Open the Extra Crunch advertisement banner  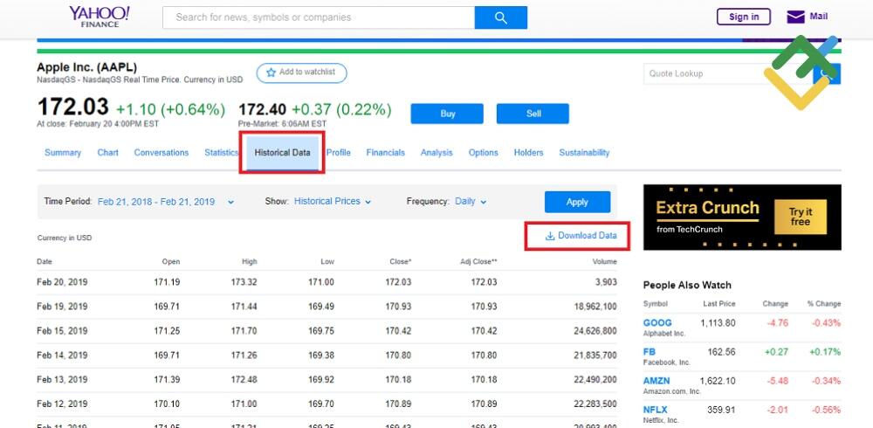click(742, 217)
